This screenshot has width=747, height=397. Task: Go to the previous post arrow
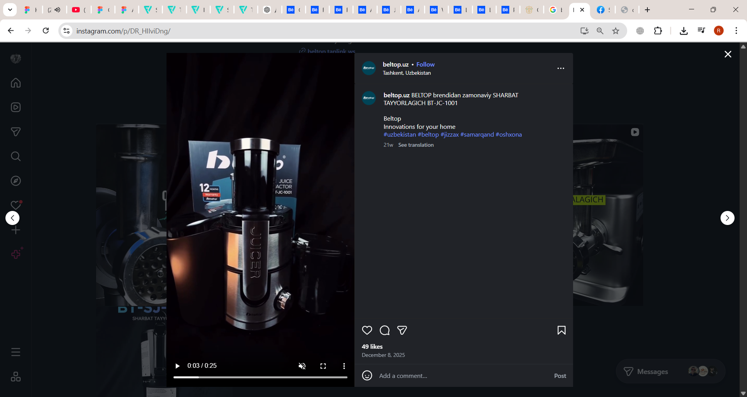click(x=12, y=218)
